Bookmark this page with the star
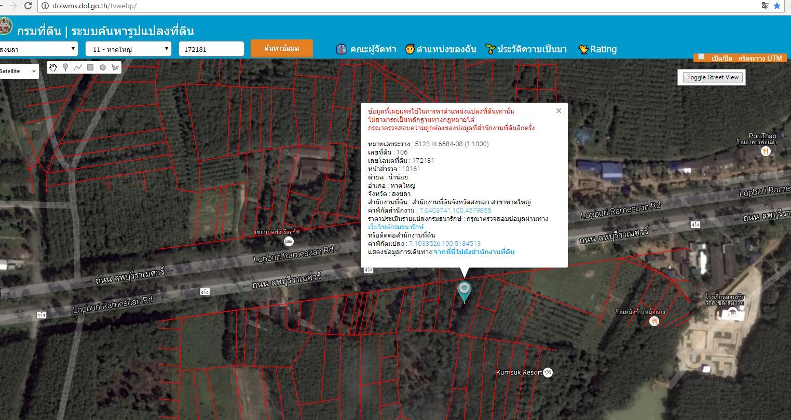The width and height of the screenshot is (791, 420). tap(777, 6)
